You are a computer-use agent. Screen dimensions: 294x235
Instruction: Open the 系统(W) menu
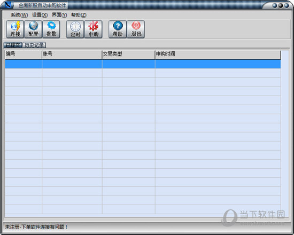point(19,15)
